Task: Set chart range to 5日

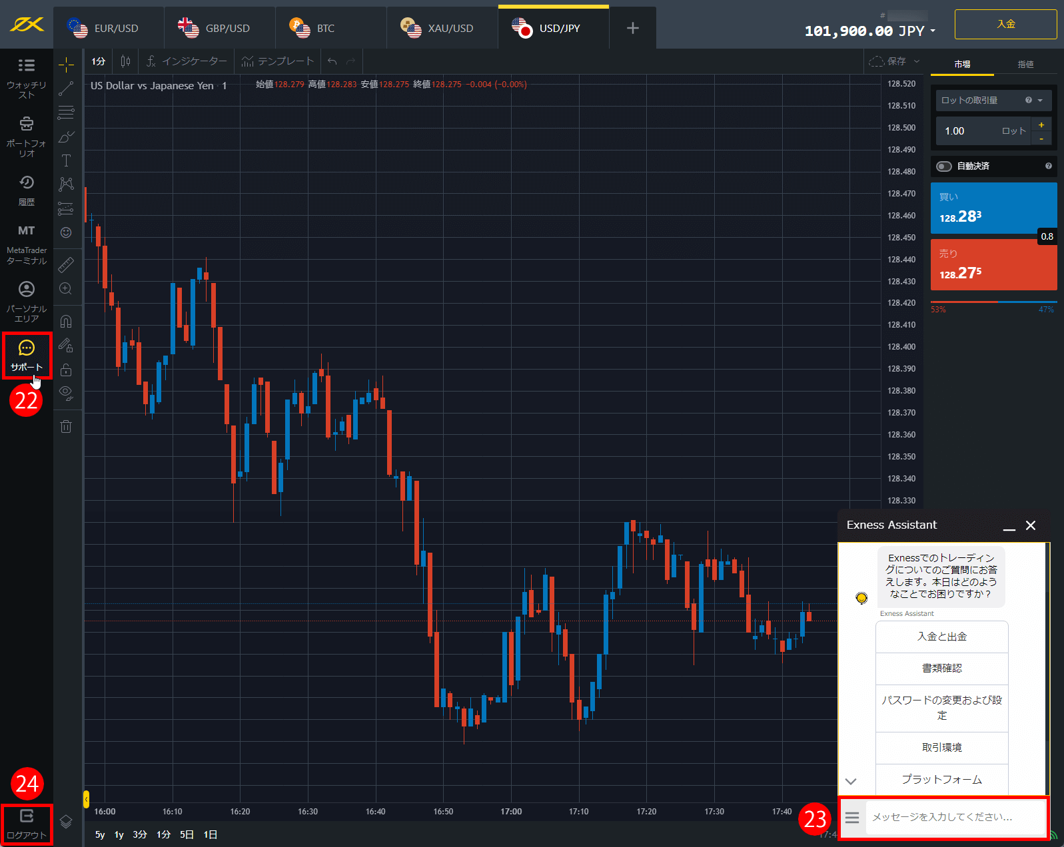Action: pos(187,834)
